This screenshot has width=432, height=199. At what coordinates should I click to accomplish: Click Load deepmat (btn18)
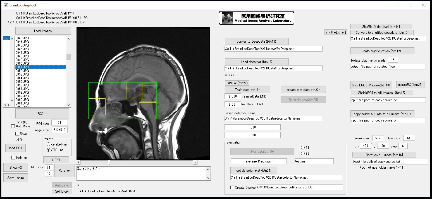click(257, 62)
